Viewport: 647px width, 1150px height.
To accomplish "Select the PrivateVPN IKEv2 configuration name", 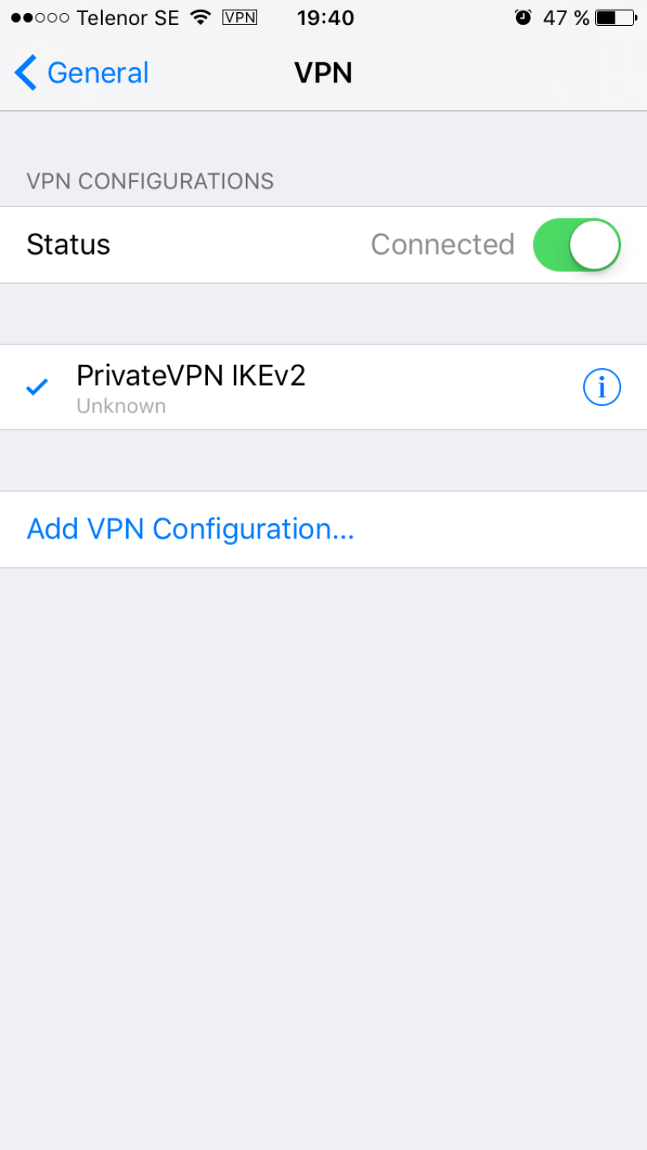I will (191, 375).
